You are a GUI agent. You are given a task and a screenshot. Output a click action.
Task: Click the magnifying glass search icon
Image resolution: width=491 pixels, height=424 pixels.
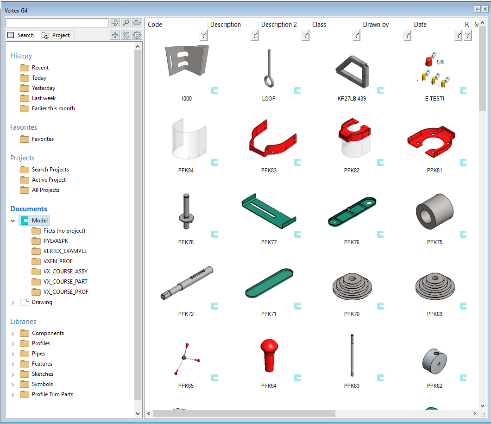126,23
